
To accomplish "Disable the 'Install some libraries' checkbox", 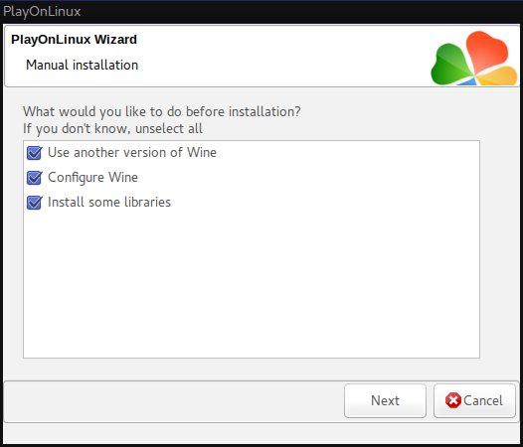I will (x=35, y=203).
